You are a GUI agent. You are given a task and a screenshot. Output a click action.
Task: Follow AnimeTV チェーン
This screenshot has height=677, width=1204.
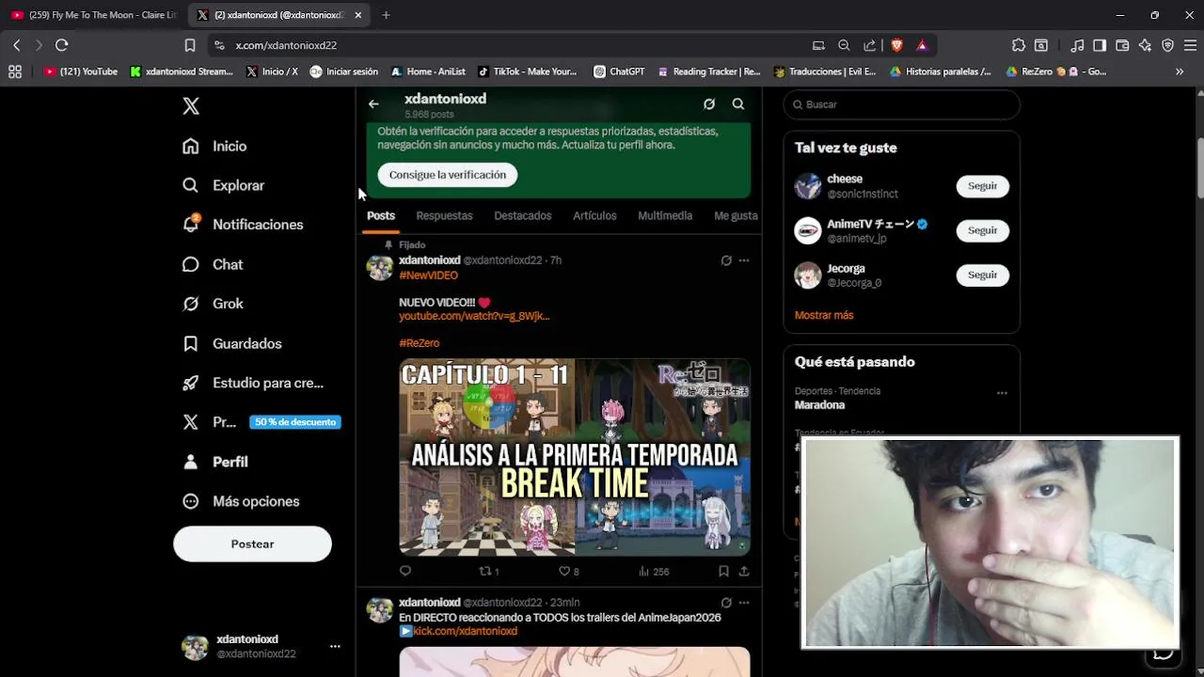982,230
